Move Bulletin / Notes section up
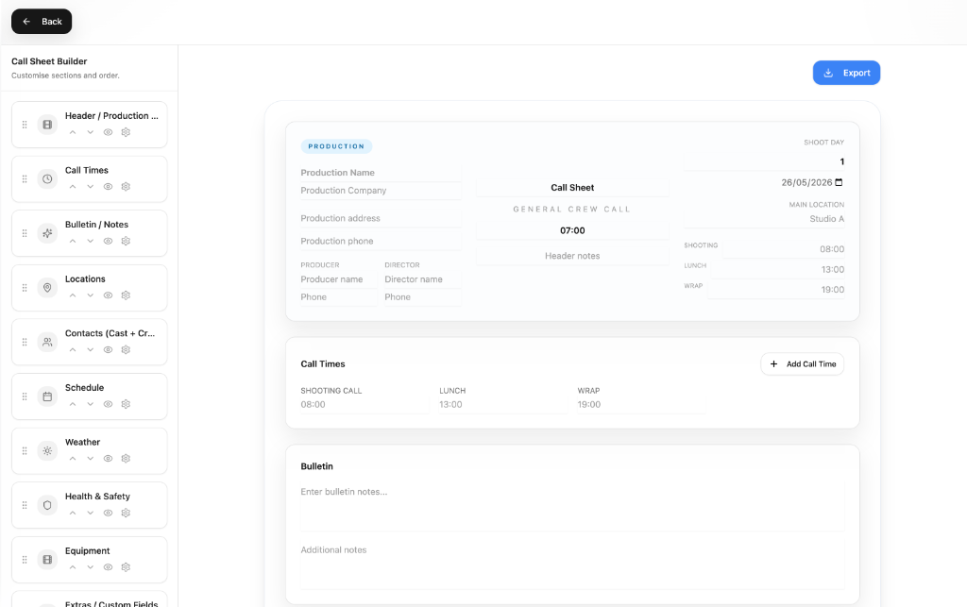The height and width of the screenshot is (607, 967). [x=73, y=241]
